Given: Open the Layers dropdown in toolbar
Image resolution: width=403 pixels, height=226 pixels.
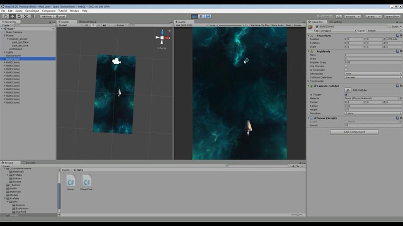Looking at the screenshot, I should 373,16.
